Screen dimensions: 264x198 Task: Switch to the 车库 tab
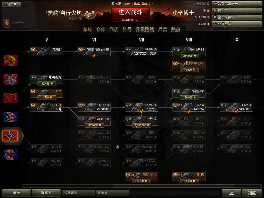(x=88, y=30)
